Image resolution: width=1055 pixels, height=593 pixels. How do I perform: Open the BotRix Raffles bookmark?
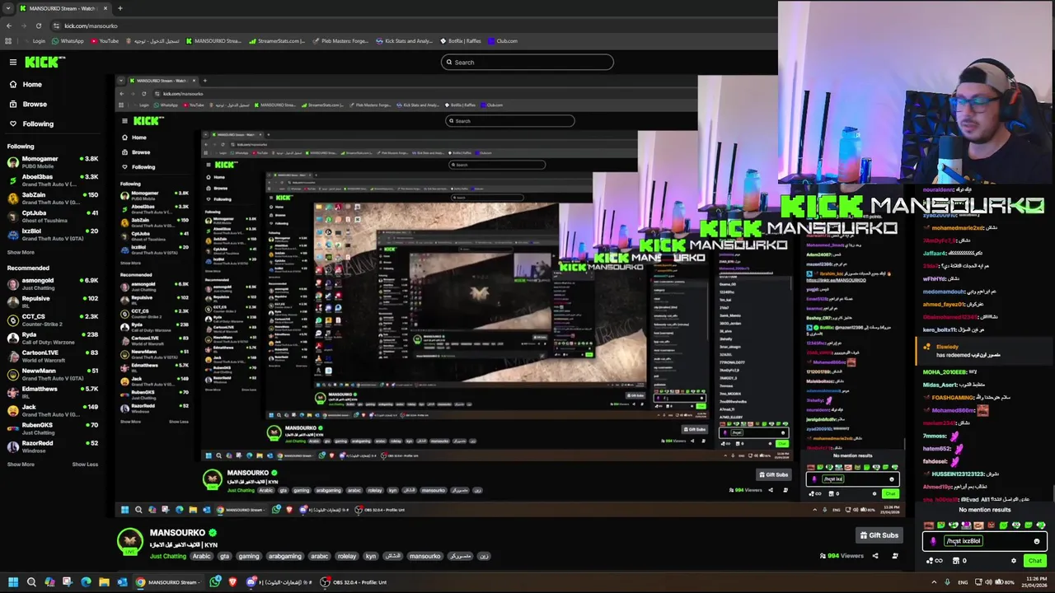coord(461,40)
